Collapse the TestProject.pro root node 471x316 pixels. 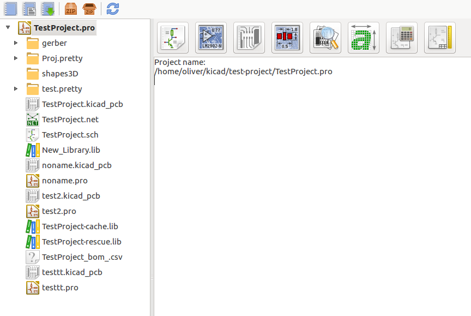click(8, 27)
